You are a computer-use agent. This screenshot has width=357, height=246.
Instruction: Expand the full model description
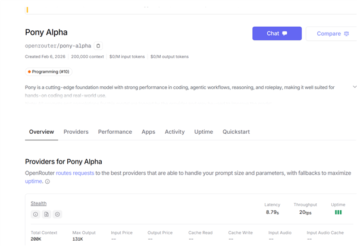[354, 87]
